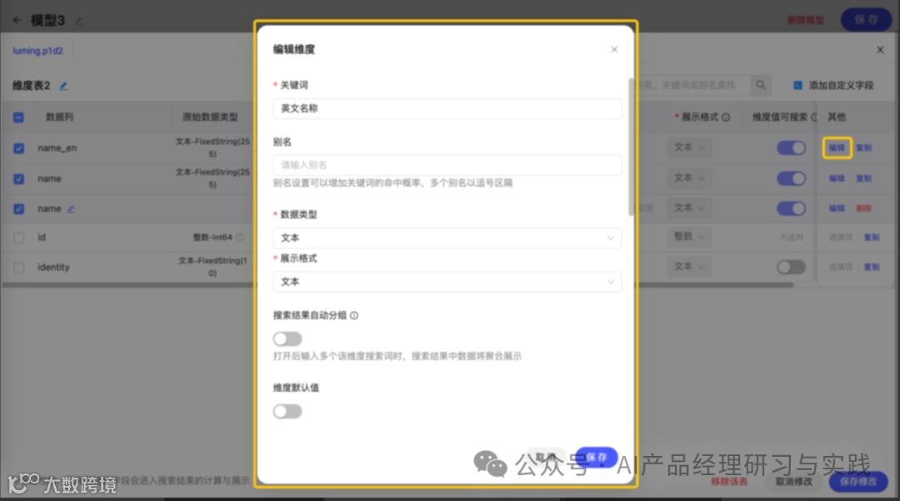Screen dimensions: 900x501
Task: Click the 保存修改 button at the bottom
Action: pyautogui.click(x=858, y=482)
